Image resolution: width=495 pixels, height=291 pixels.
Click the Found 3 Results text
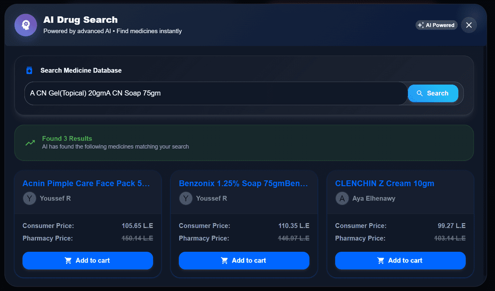coord(67,139)
